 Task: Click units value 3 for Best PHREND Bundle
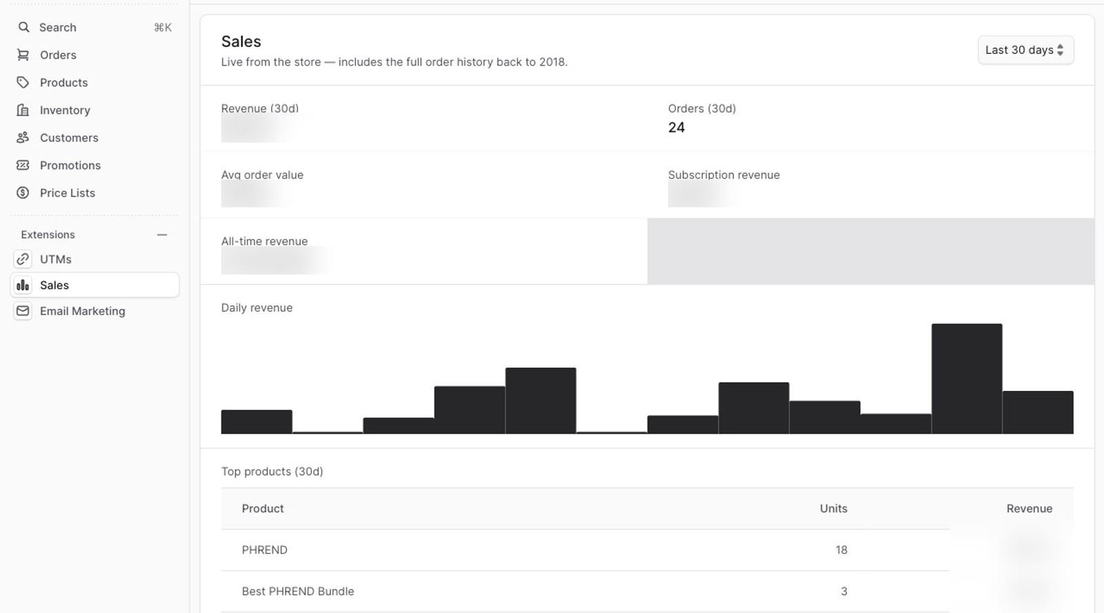point(844,591)
